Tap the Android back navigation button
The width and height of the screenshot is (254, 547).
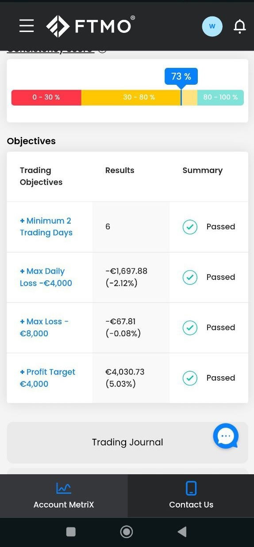(182, 531)
